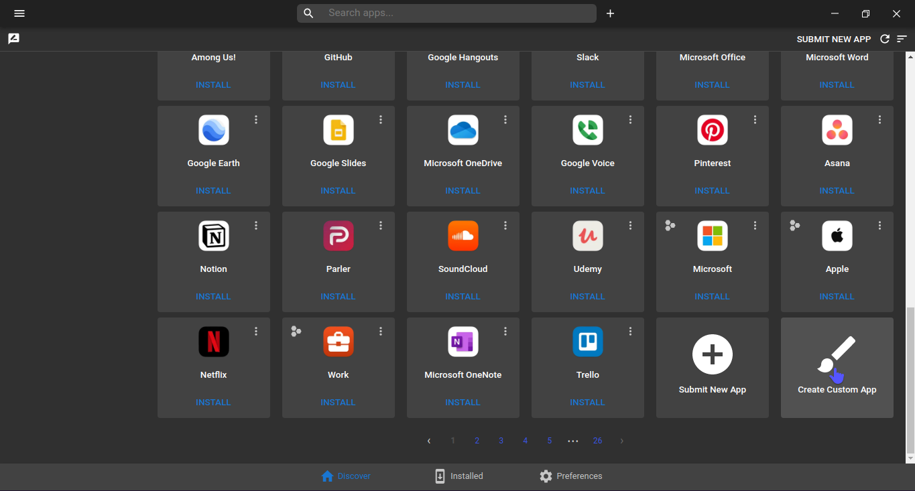The width and height of the screenshot is (915, 491).
Task: Click the vertical scrollbar thumb
Action: pos(910,380)
